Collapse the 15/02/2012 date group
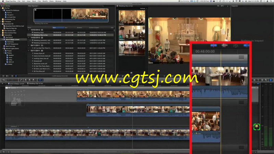The image size is (274, 154). click(29, 30)
